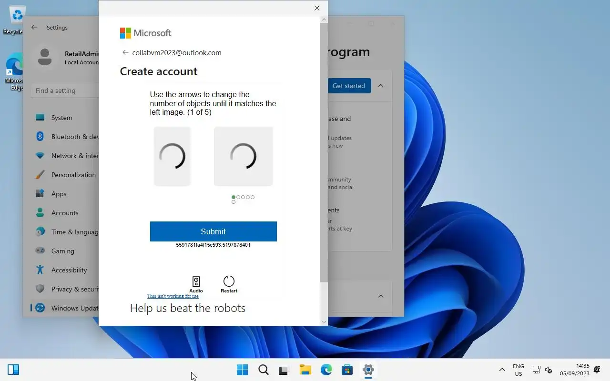610x381 pixels.
Task: Click the Personalization brush icon
Action: pos(40,175)
